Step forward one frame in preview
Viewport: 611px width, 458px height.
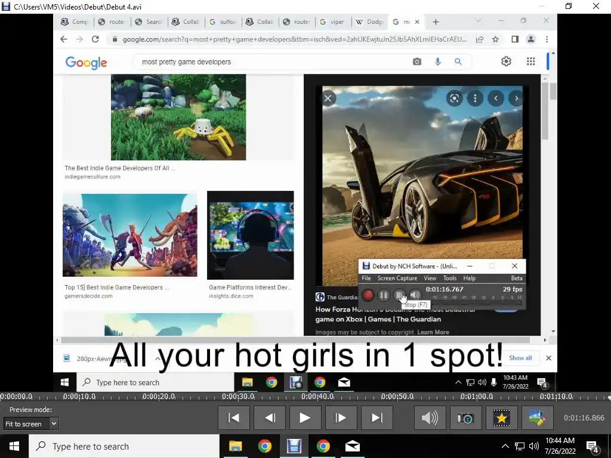click(341, 418)
